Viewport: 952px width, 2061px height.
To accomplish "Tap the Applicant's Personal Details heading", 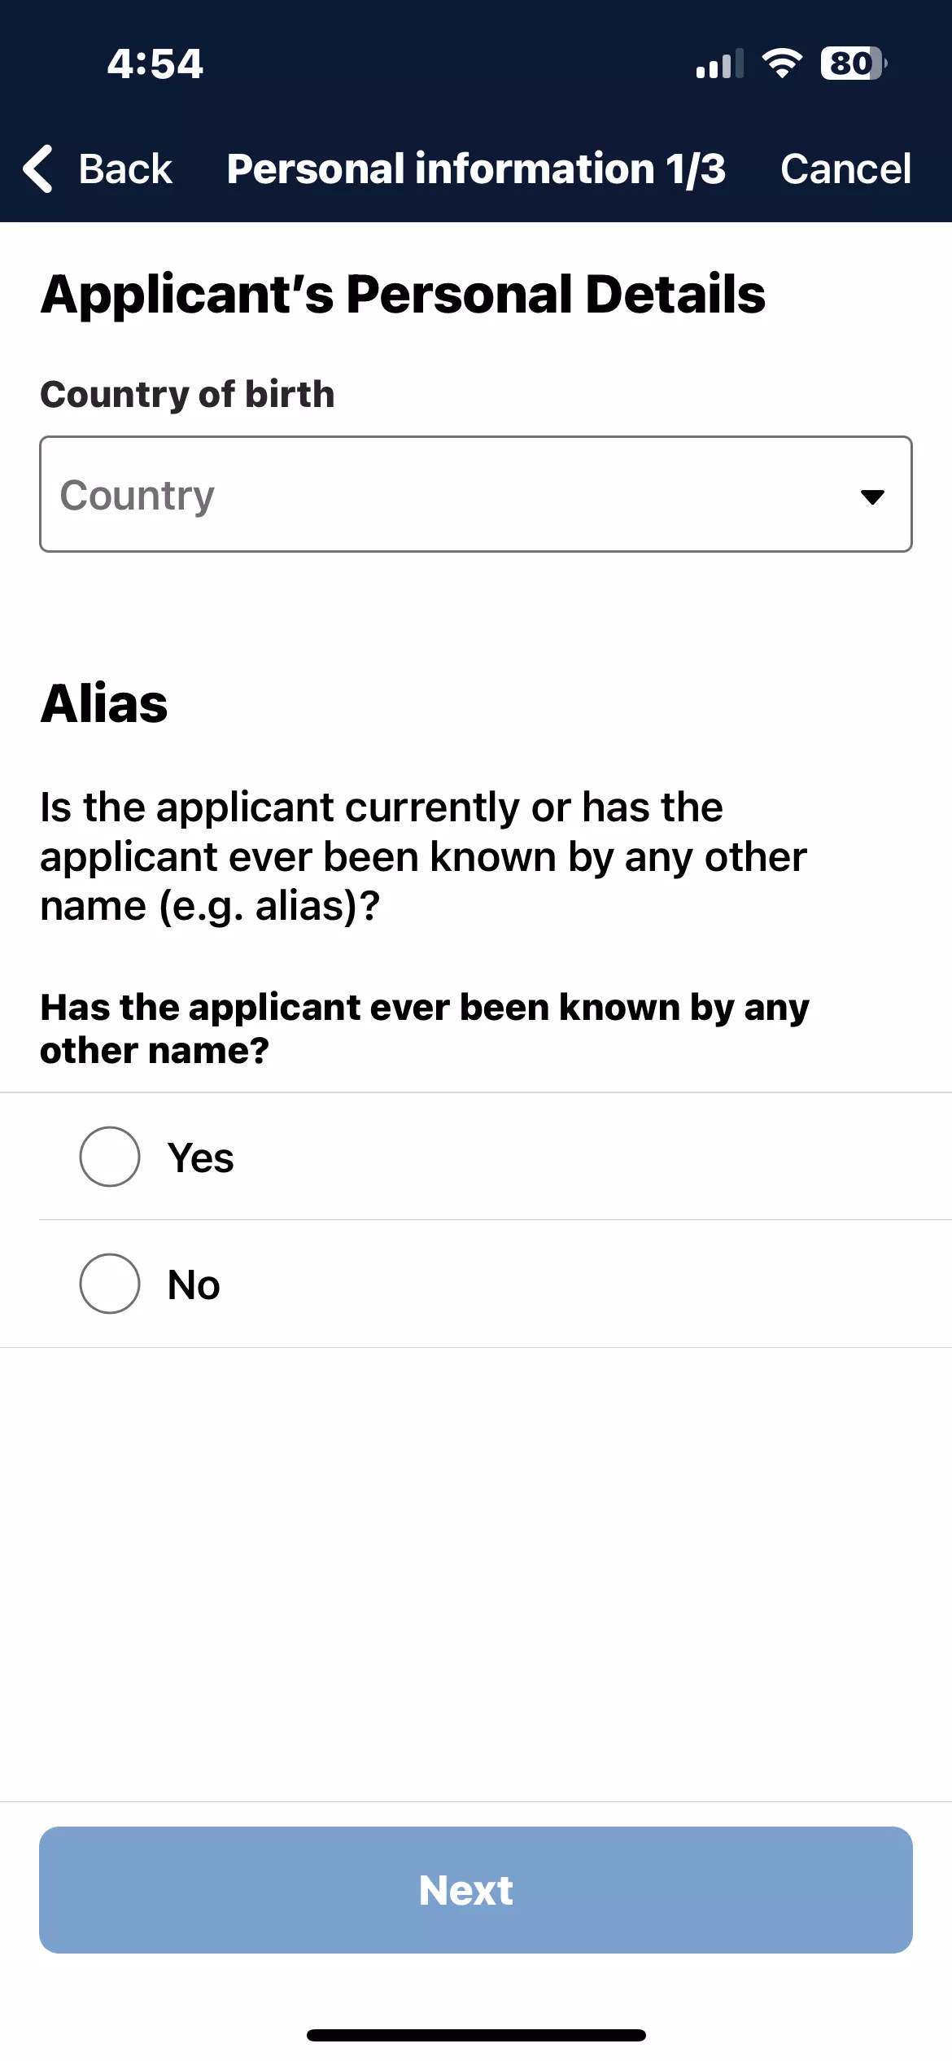I will [x=403, y=294].
